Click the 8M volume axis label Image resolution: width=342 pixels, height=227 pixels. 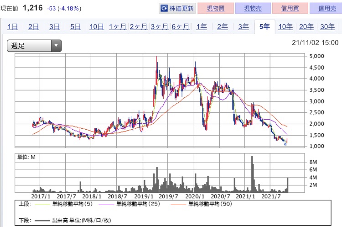coord(313,162)
